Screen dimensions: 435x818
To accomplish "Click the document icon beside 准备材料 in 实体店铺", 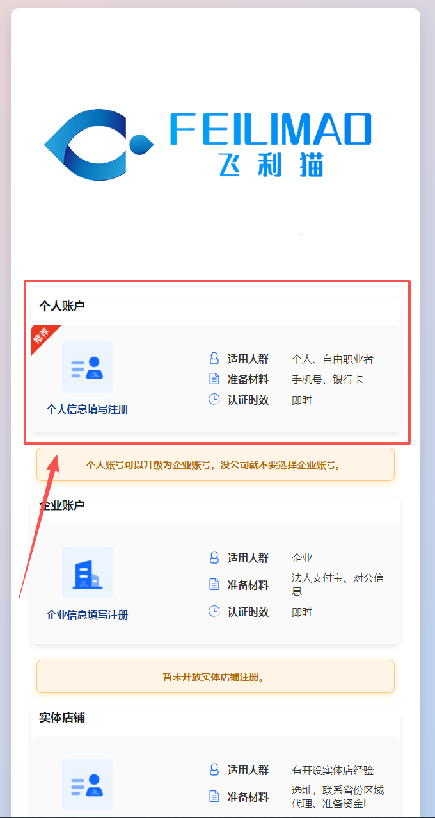I will click(214, 797).
